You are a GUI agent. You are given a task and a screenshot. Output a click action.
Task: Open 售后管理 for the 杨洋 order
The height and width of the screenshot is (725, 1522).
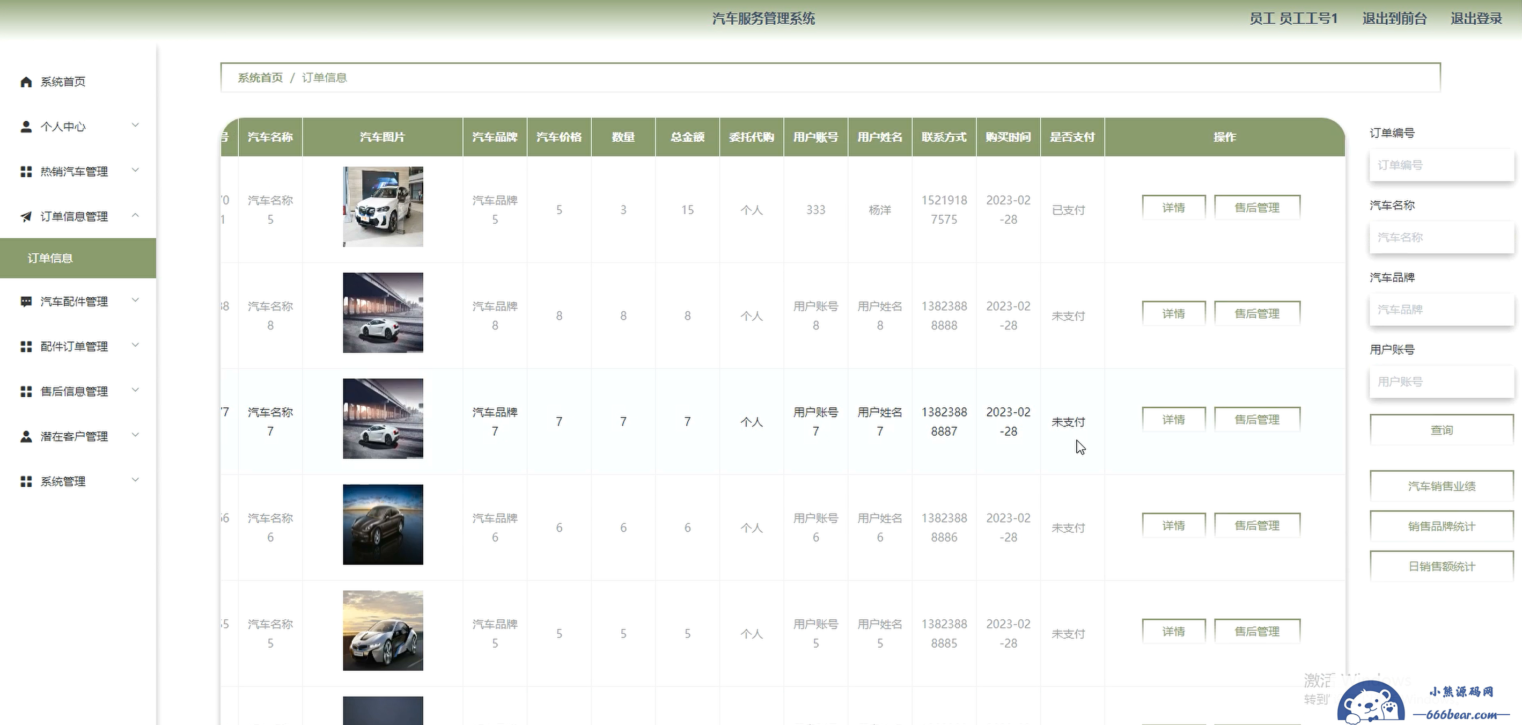1257,207
